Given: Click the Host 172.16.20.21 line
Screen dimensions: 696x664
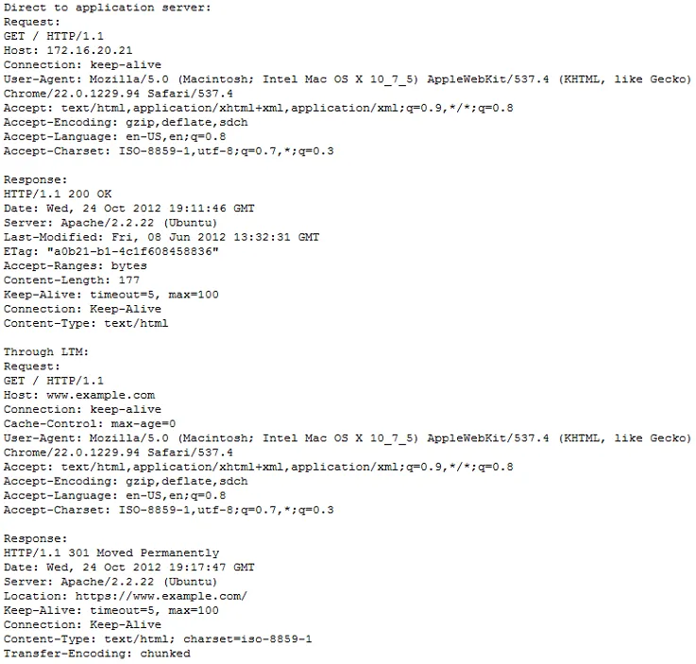Looking at the screenshot, I should (68, 51).
